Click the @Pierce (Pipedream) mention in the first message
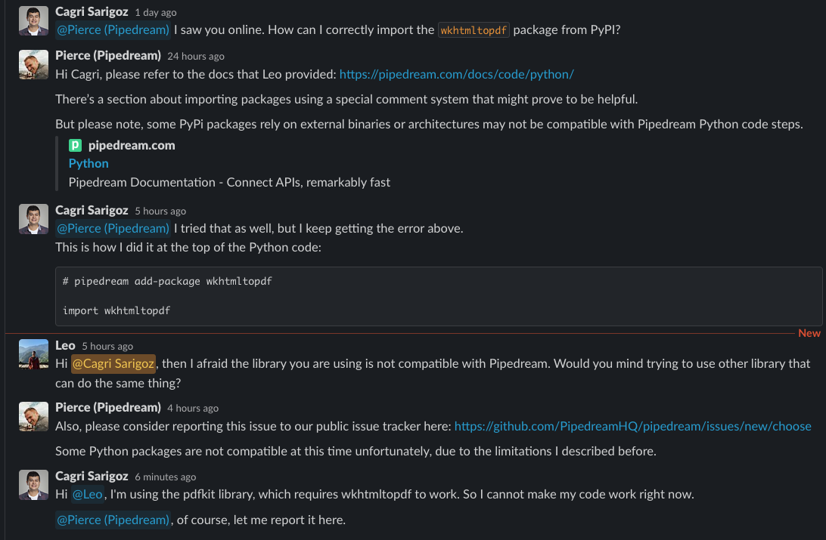Image resolution: width=826 pixels, height=540 pixels. pos(112,29)
